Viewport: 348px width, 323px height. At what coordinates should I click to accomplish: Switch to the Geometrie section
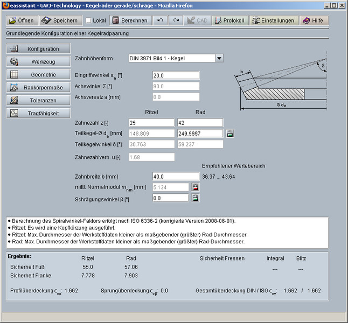coord(38,75)
